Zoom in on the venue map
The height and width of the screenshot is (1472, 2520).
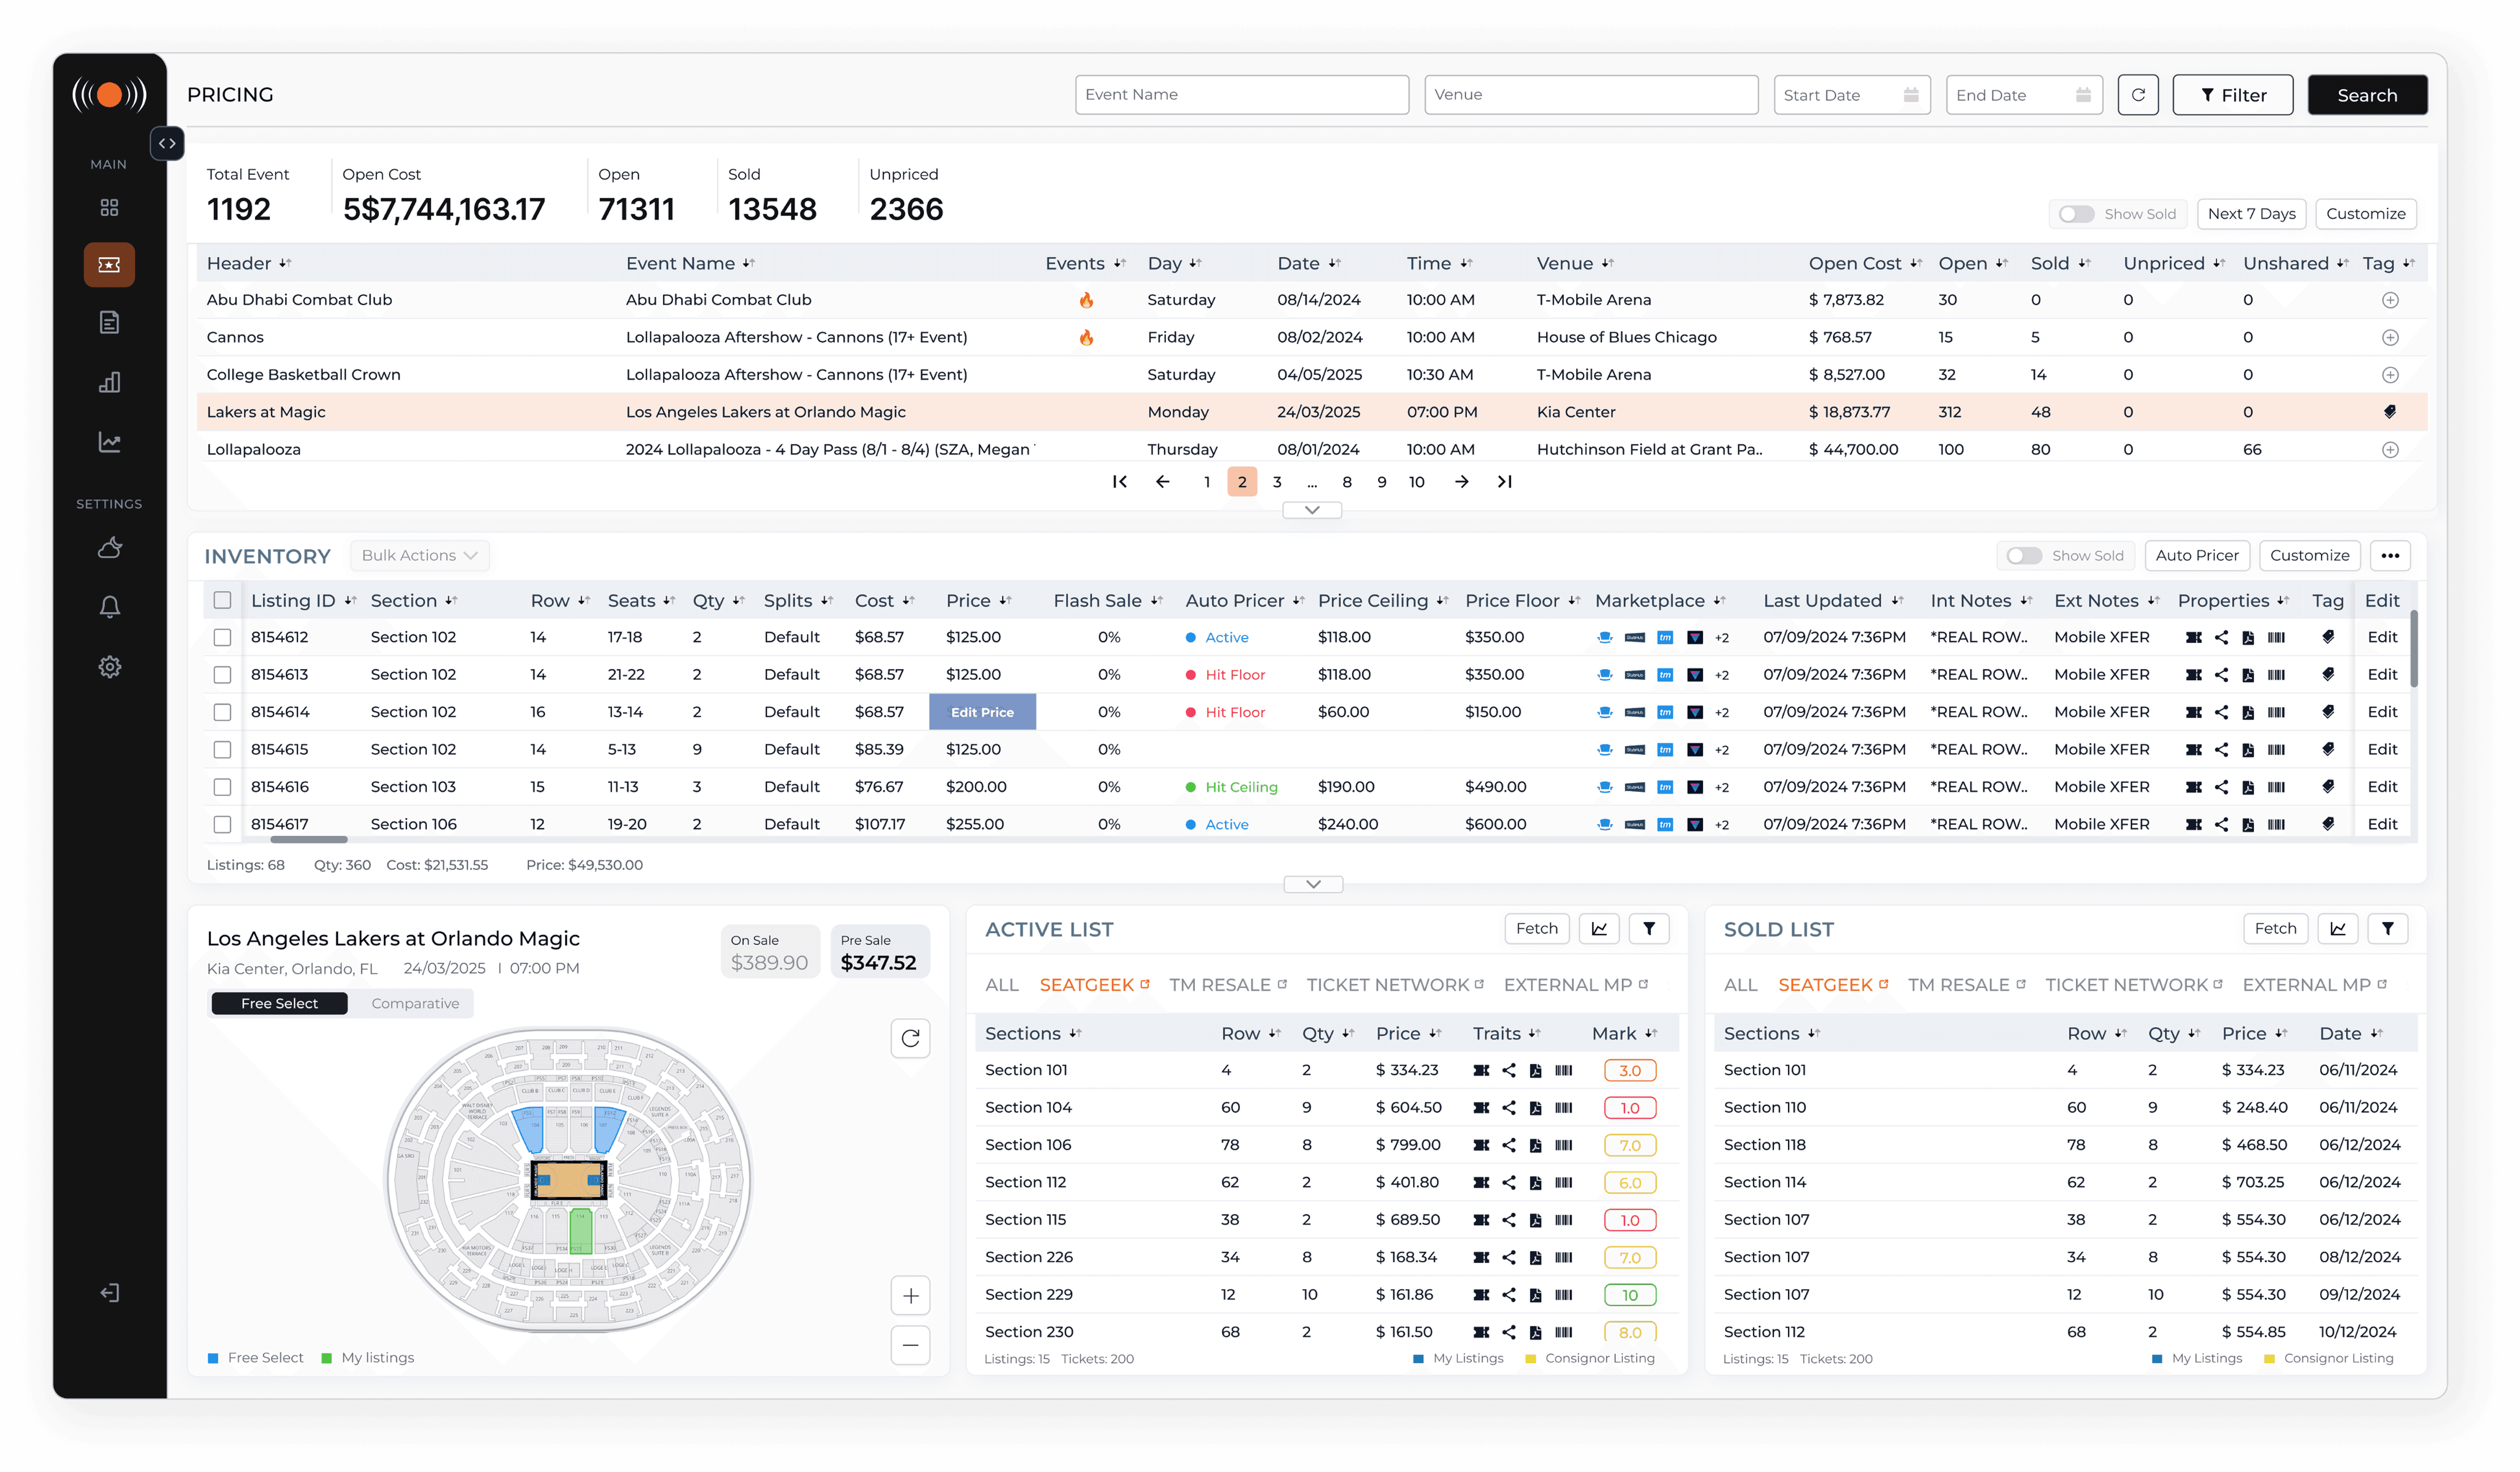[x=910, y=1296]
